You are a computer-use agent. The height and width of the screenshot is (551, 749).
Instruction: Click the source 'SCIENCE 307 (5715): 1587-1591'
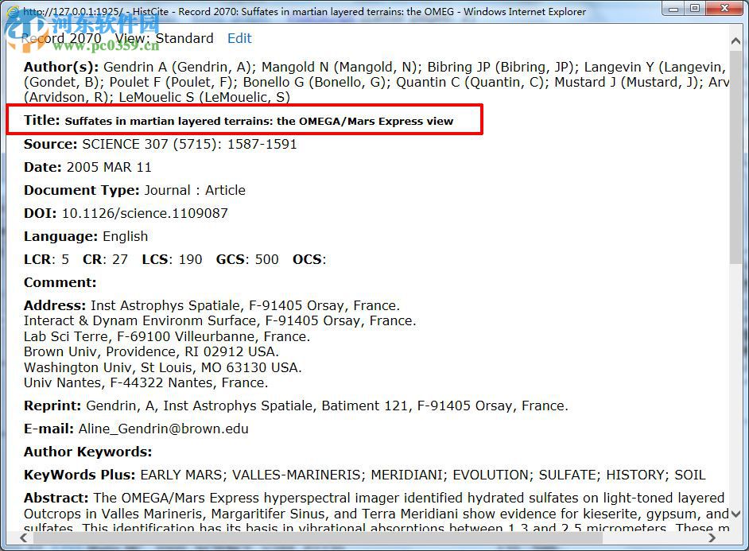[190, 144]
